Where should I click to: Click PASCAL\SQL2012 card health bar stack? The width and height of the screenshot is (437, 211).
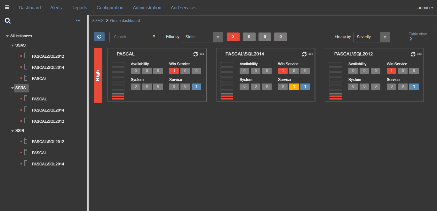click(x=336, y=81)
